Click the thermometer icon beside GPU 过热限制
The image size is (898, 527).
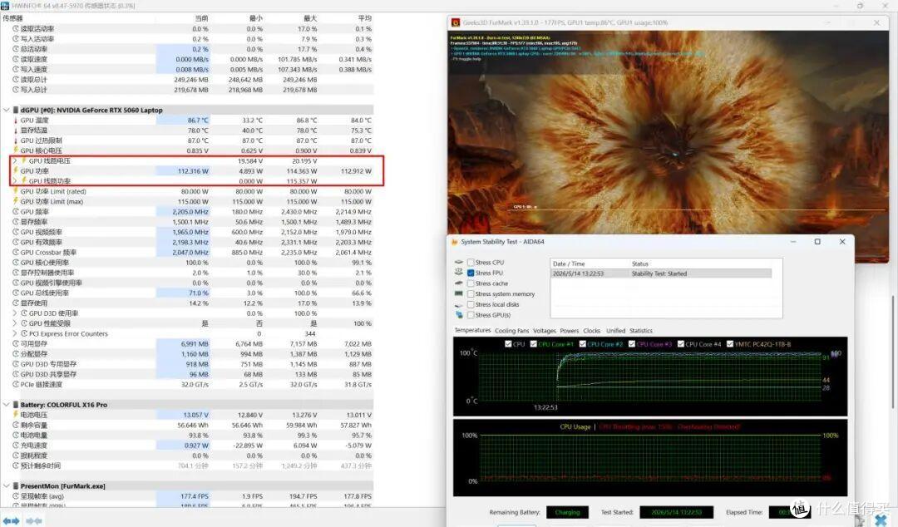(x=16, y=140)
